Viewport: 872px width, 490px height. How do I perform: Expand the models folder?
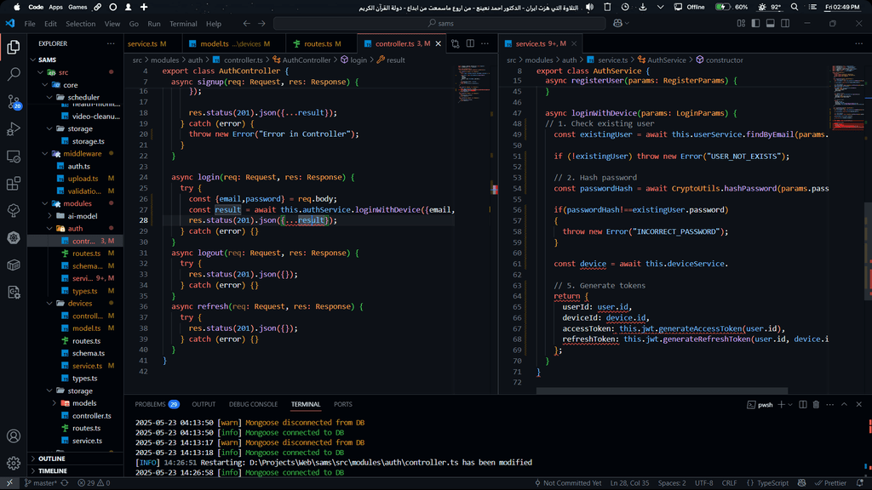point(54,403)
